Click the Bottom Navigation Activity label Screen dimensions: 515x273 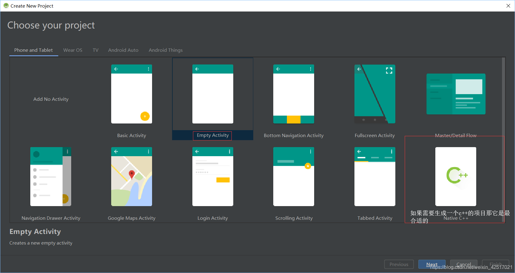[294, 136]
